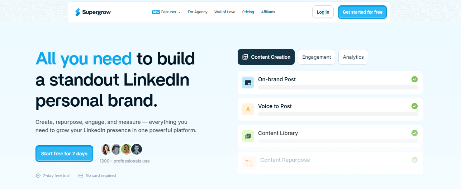The image size is (461, 189).
Task: Click the Voice to Post progress bar
Action: (x=338, y=114)
